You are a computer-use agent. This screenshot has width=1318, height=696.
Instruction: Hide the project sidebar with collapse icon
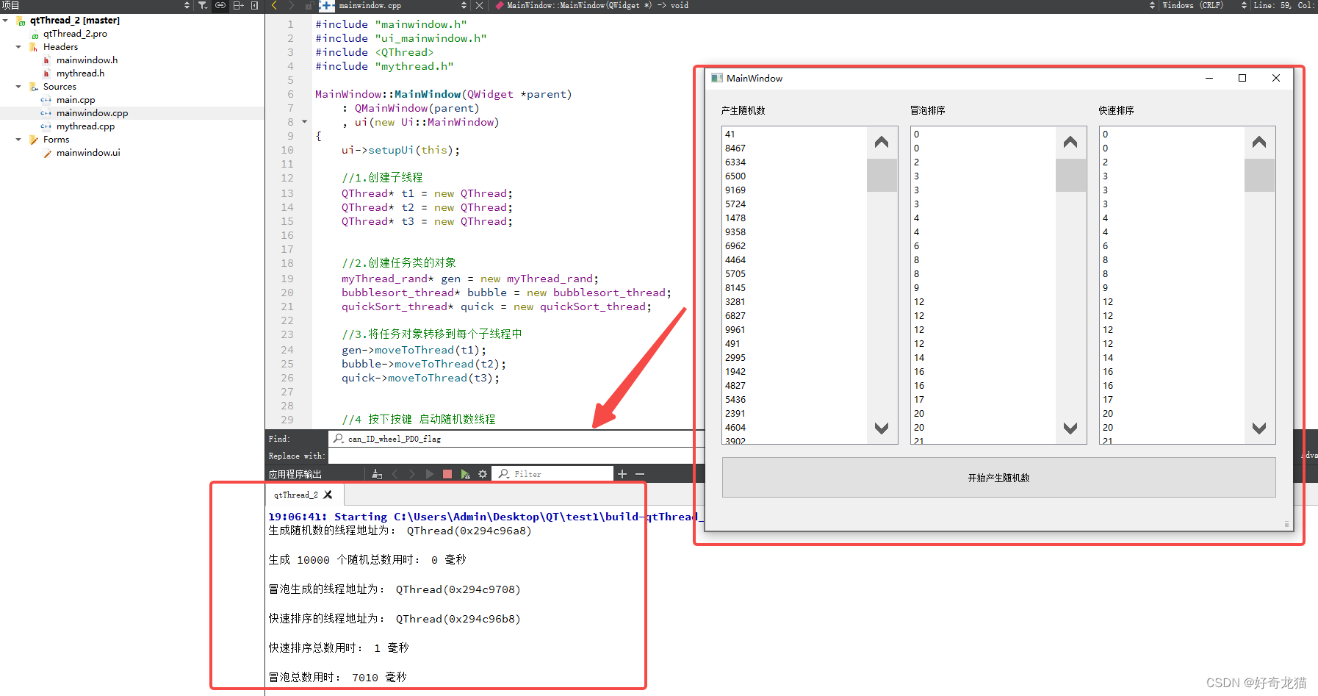(x=254, y=5)
